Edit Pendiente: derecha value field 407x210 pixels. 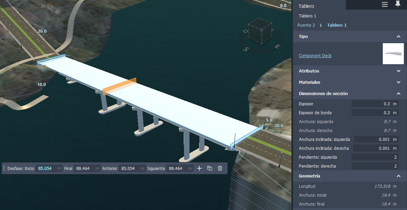pyautogui.click(x=375, y=166)
